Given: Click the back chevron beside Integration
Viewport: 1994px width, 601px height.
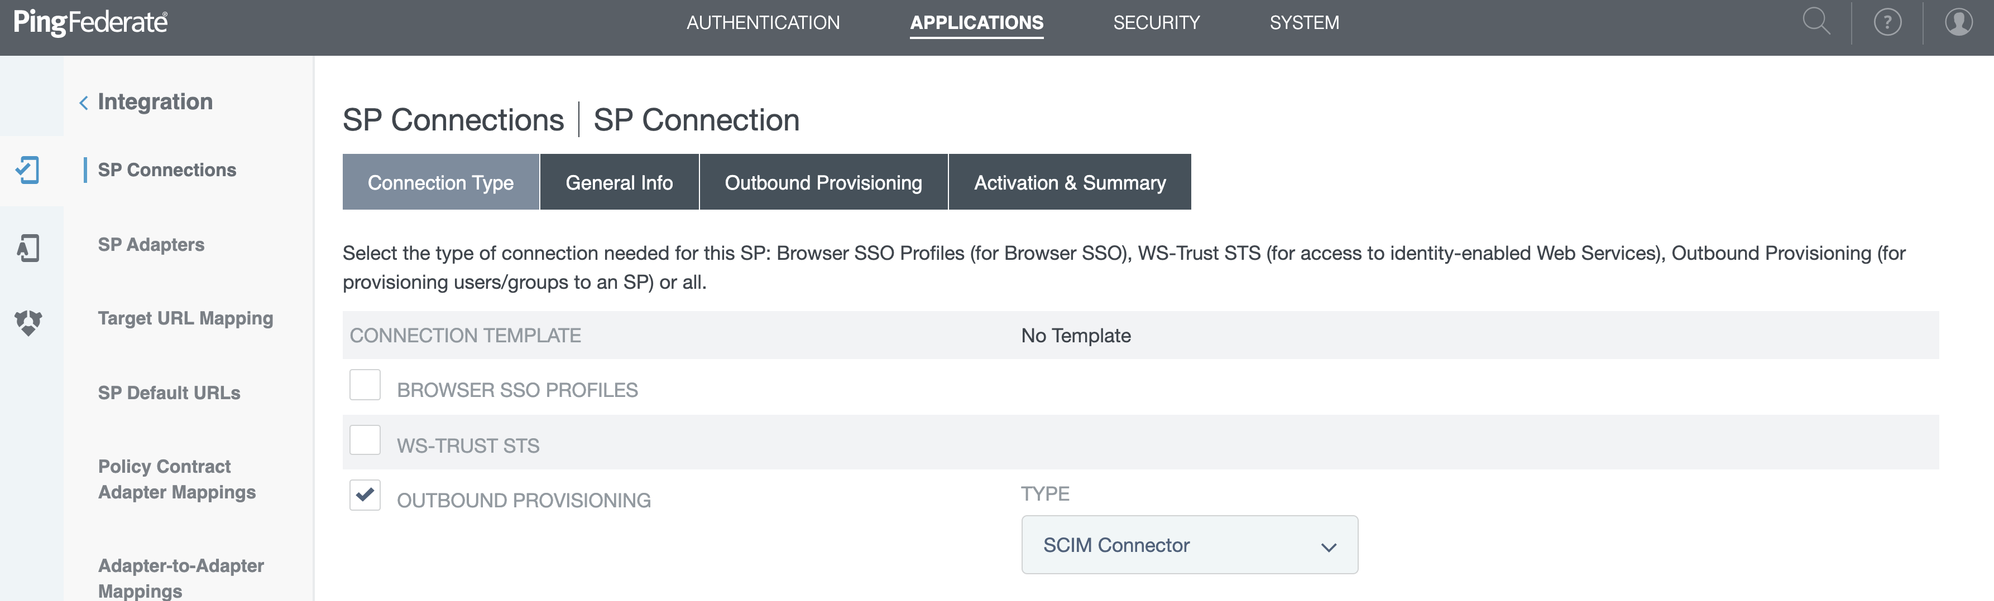Looking at the screenshot, I should click(84, 103).
